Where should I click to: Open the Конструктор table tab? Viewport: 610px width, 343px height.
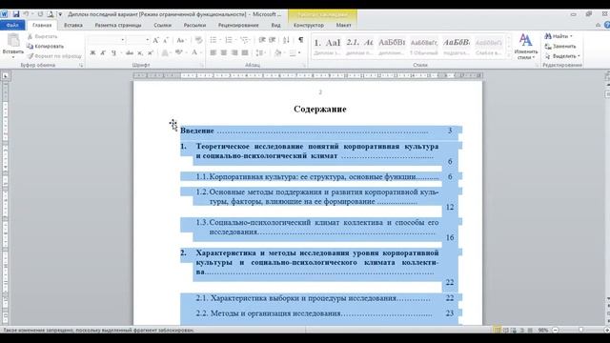[x=309, y=25]
